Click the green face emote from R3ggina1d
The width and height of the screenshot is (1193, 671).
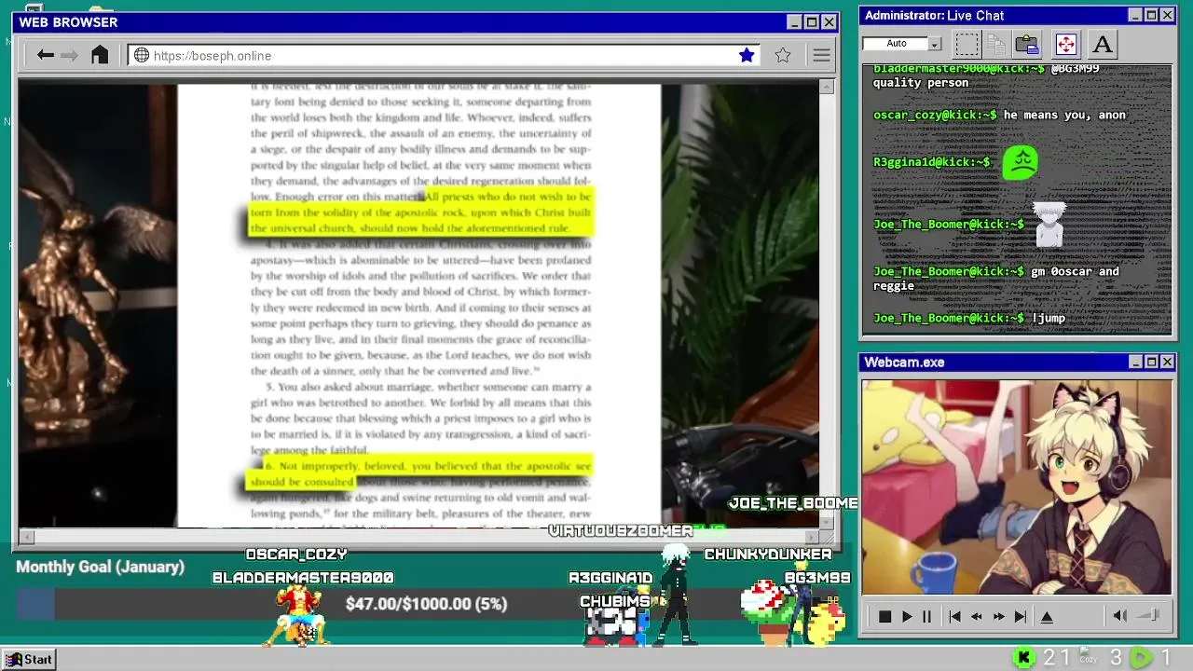(1021, 162)
